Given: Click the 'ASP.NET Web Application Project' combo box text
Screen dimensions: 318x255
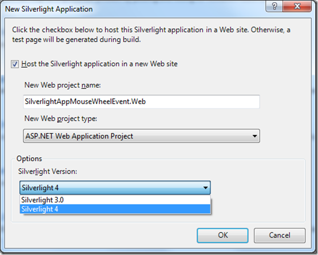Looking at the screenshot, I should [x=79, y=136].
